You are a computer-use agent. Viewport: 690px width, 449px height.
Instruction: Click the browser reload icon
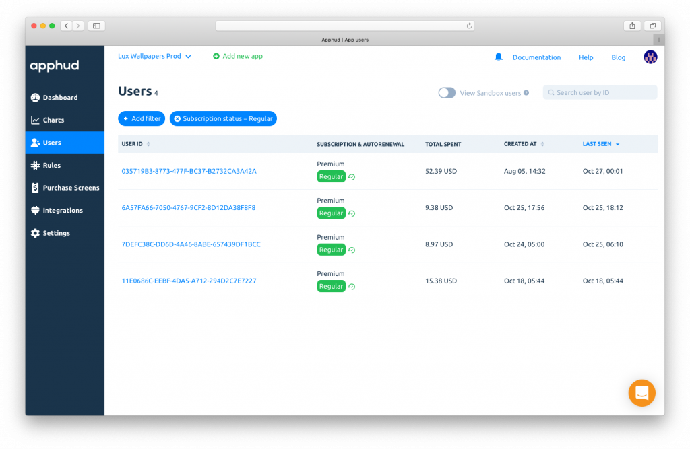[x=469, y=26]
